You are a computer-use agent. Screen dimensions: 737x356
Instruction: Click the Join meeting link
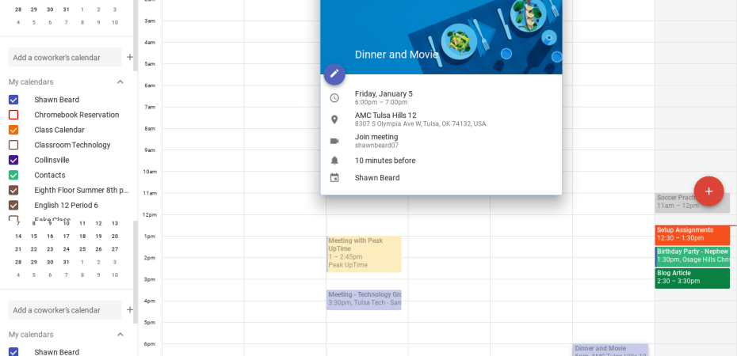coord(376,137)
